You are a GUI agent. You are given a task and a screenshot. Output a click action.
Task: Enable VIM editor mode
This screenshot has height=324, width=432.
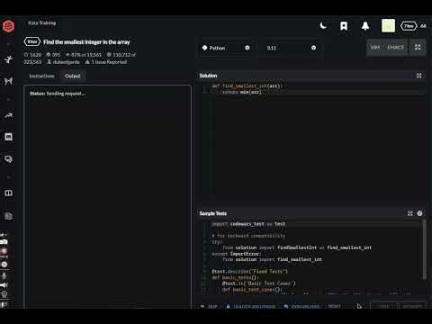(x=375, y=48)
